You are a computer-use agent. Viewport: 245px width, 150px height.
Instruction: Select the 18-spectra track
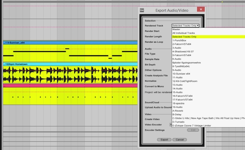(x=208, y=103)
